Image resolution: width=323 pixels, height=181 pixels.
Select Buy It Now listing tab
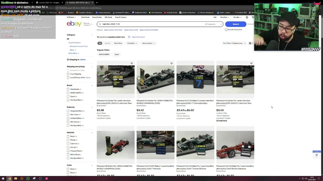tap(118, 43)
